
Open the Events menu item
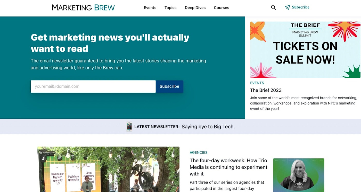pyautogui.click(x=150, y=8)
